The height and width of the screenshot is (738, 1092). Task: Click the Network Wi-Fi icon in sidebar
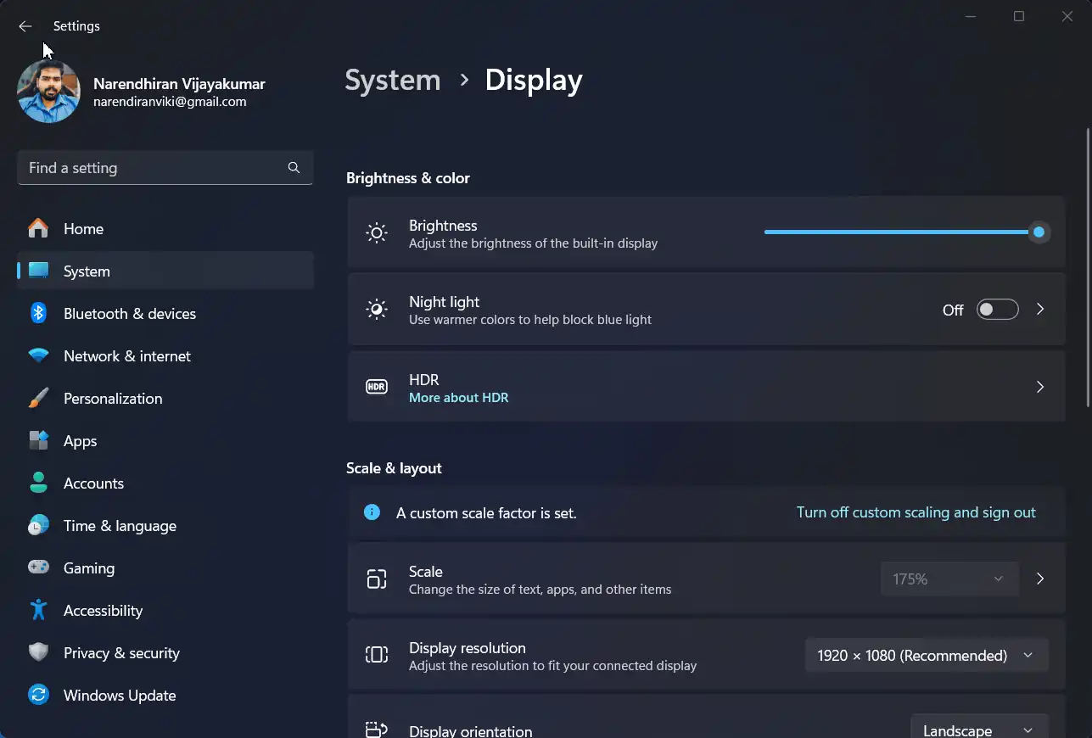click(38, 355)
